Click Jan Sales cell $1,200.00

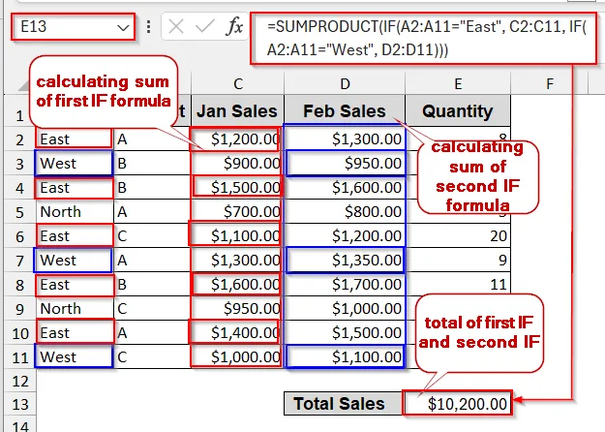click(x=237, y=139)
